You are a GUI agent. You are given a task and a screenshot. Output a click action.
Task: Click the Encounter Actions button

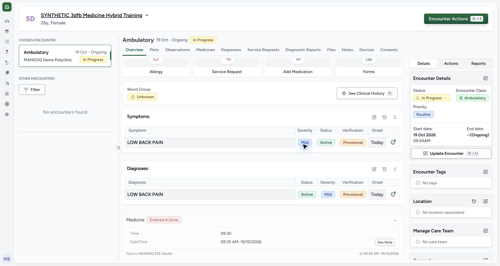tap(456, 19)
